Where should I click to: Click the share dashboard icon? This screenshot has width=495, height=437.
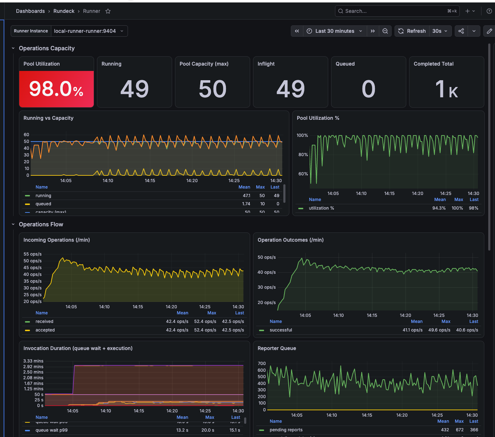coord(461,31)
